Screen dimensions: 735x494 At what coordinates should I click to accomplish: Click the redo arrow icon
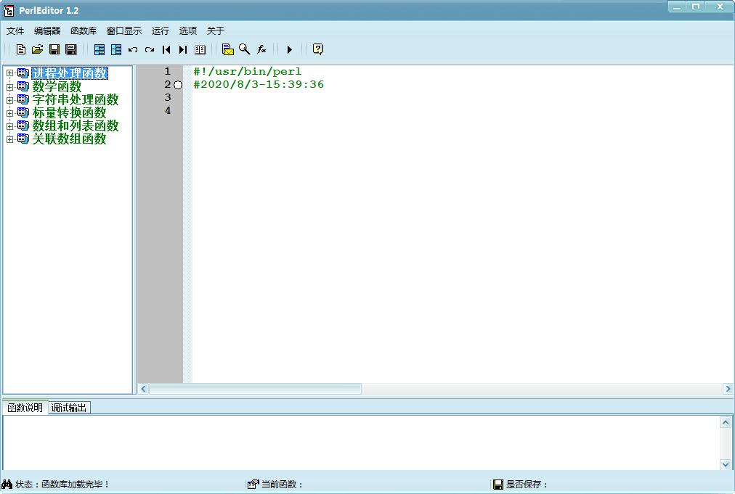(150, 49)
